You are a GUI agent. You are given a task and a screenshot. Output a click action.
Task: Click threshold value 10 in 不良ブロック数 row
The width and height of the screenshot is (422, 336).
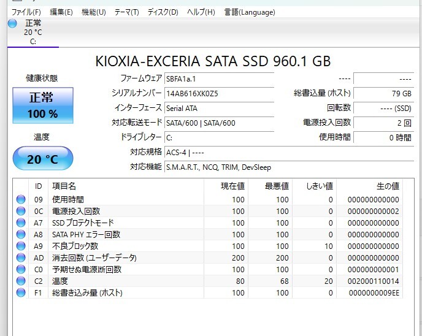pos(329,246)
